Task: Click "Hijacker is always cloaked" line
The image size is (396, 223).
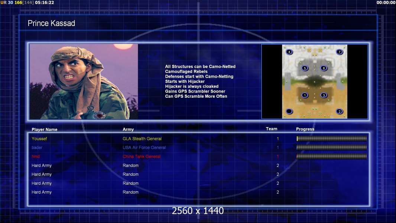Action: click(x=192, y=86)
